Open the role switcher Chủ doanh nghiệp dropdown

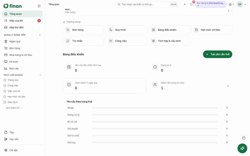[x=211, y=4]
